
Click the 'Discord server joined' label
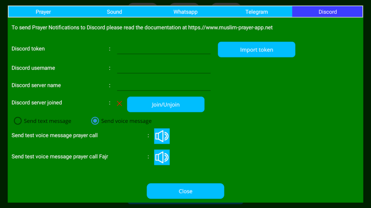(37, 103)
